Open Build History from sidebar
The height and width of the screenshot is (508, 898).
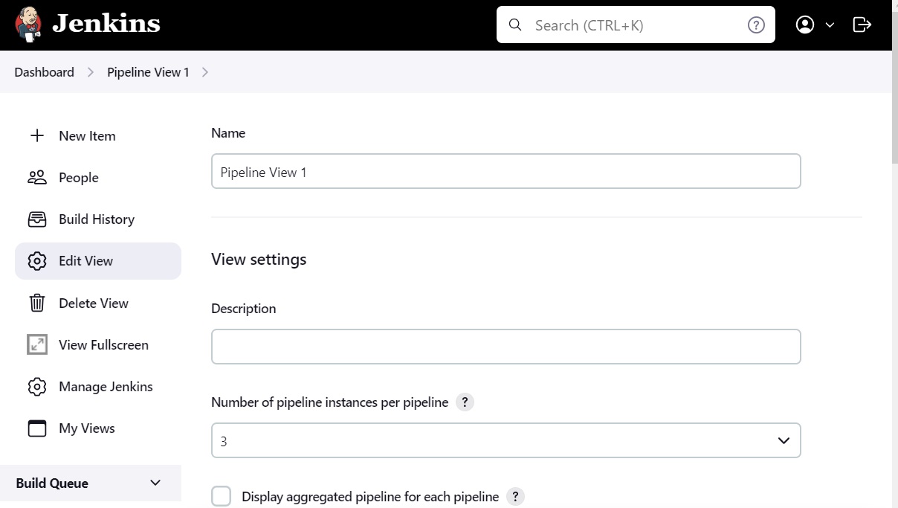(98, 219)
